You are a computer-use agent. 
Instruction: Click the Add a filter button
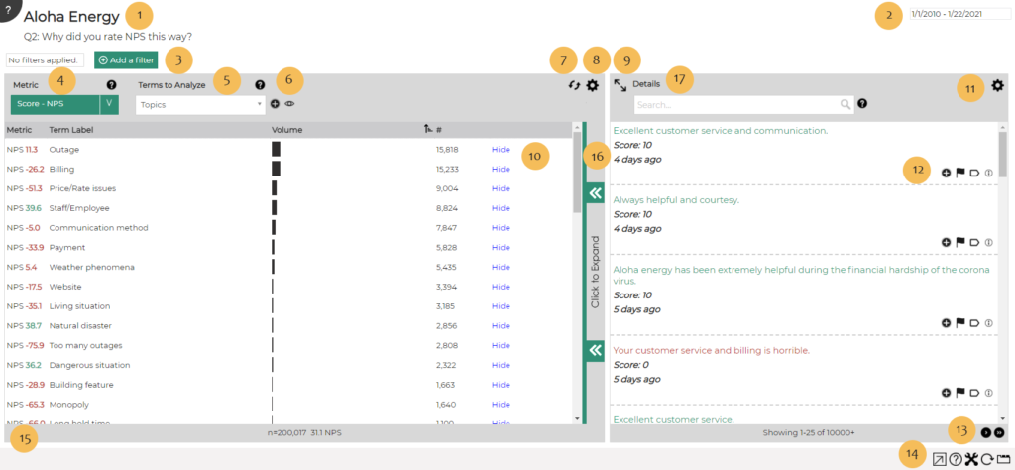[x=126, y=60]
